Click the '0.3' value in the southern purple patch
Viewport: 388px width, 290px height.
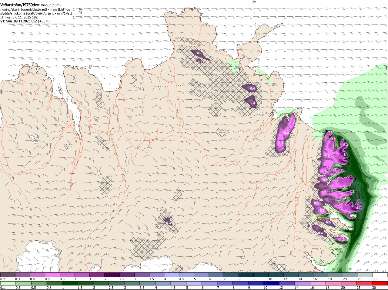(x=169, y=223)
